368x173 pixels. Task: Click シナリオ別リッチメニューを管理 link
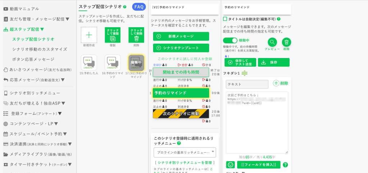pyautogui.click(x=185, y=163)
